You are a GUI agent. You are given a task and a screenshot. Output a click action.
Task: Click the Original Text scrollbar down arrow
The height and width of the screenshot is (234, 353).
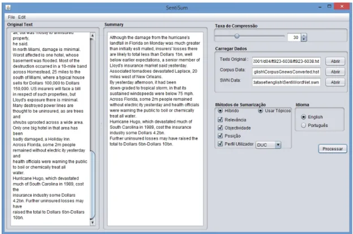[93, 223]
